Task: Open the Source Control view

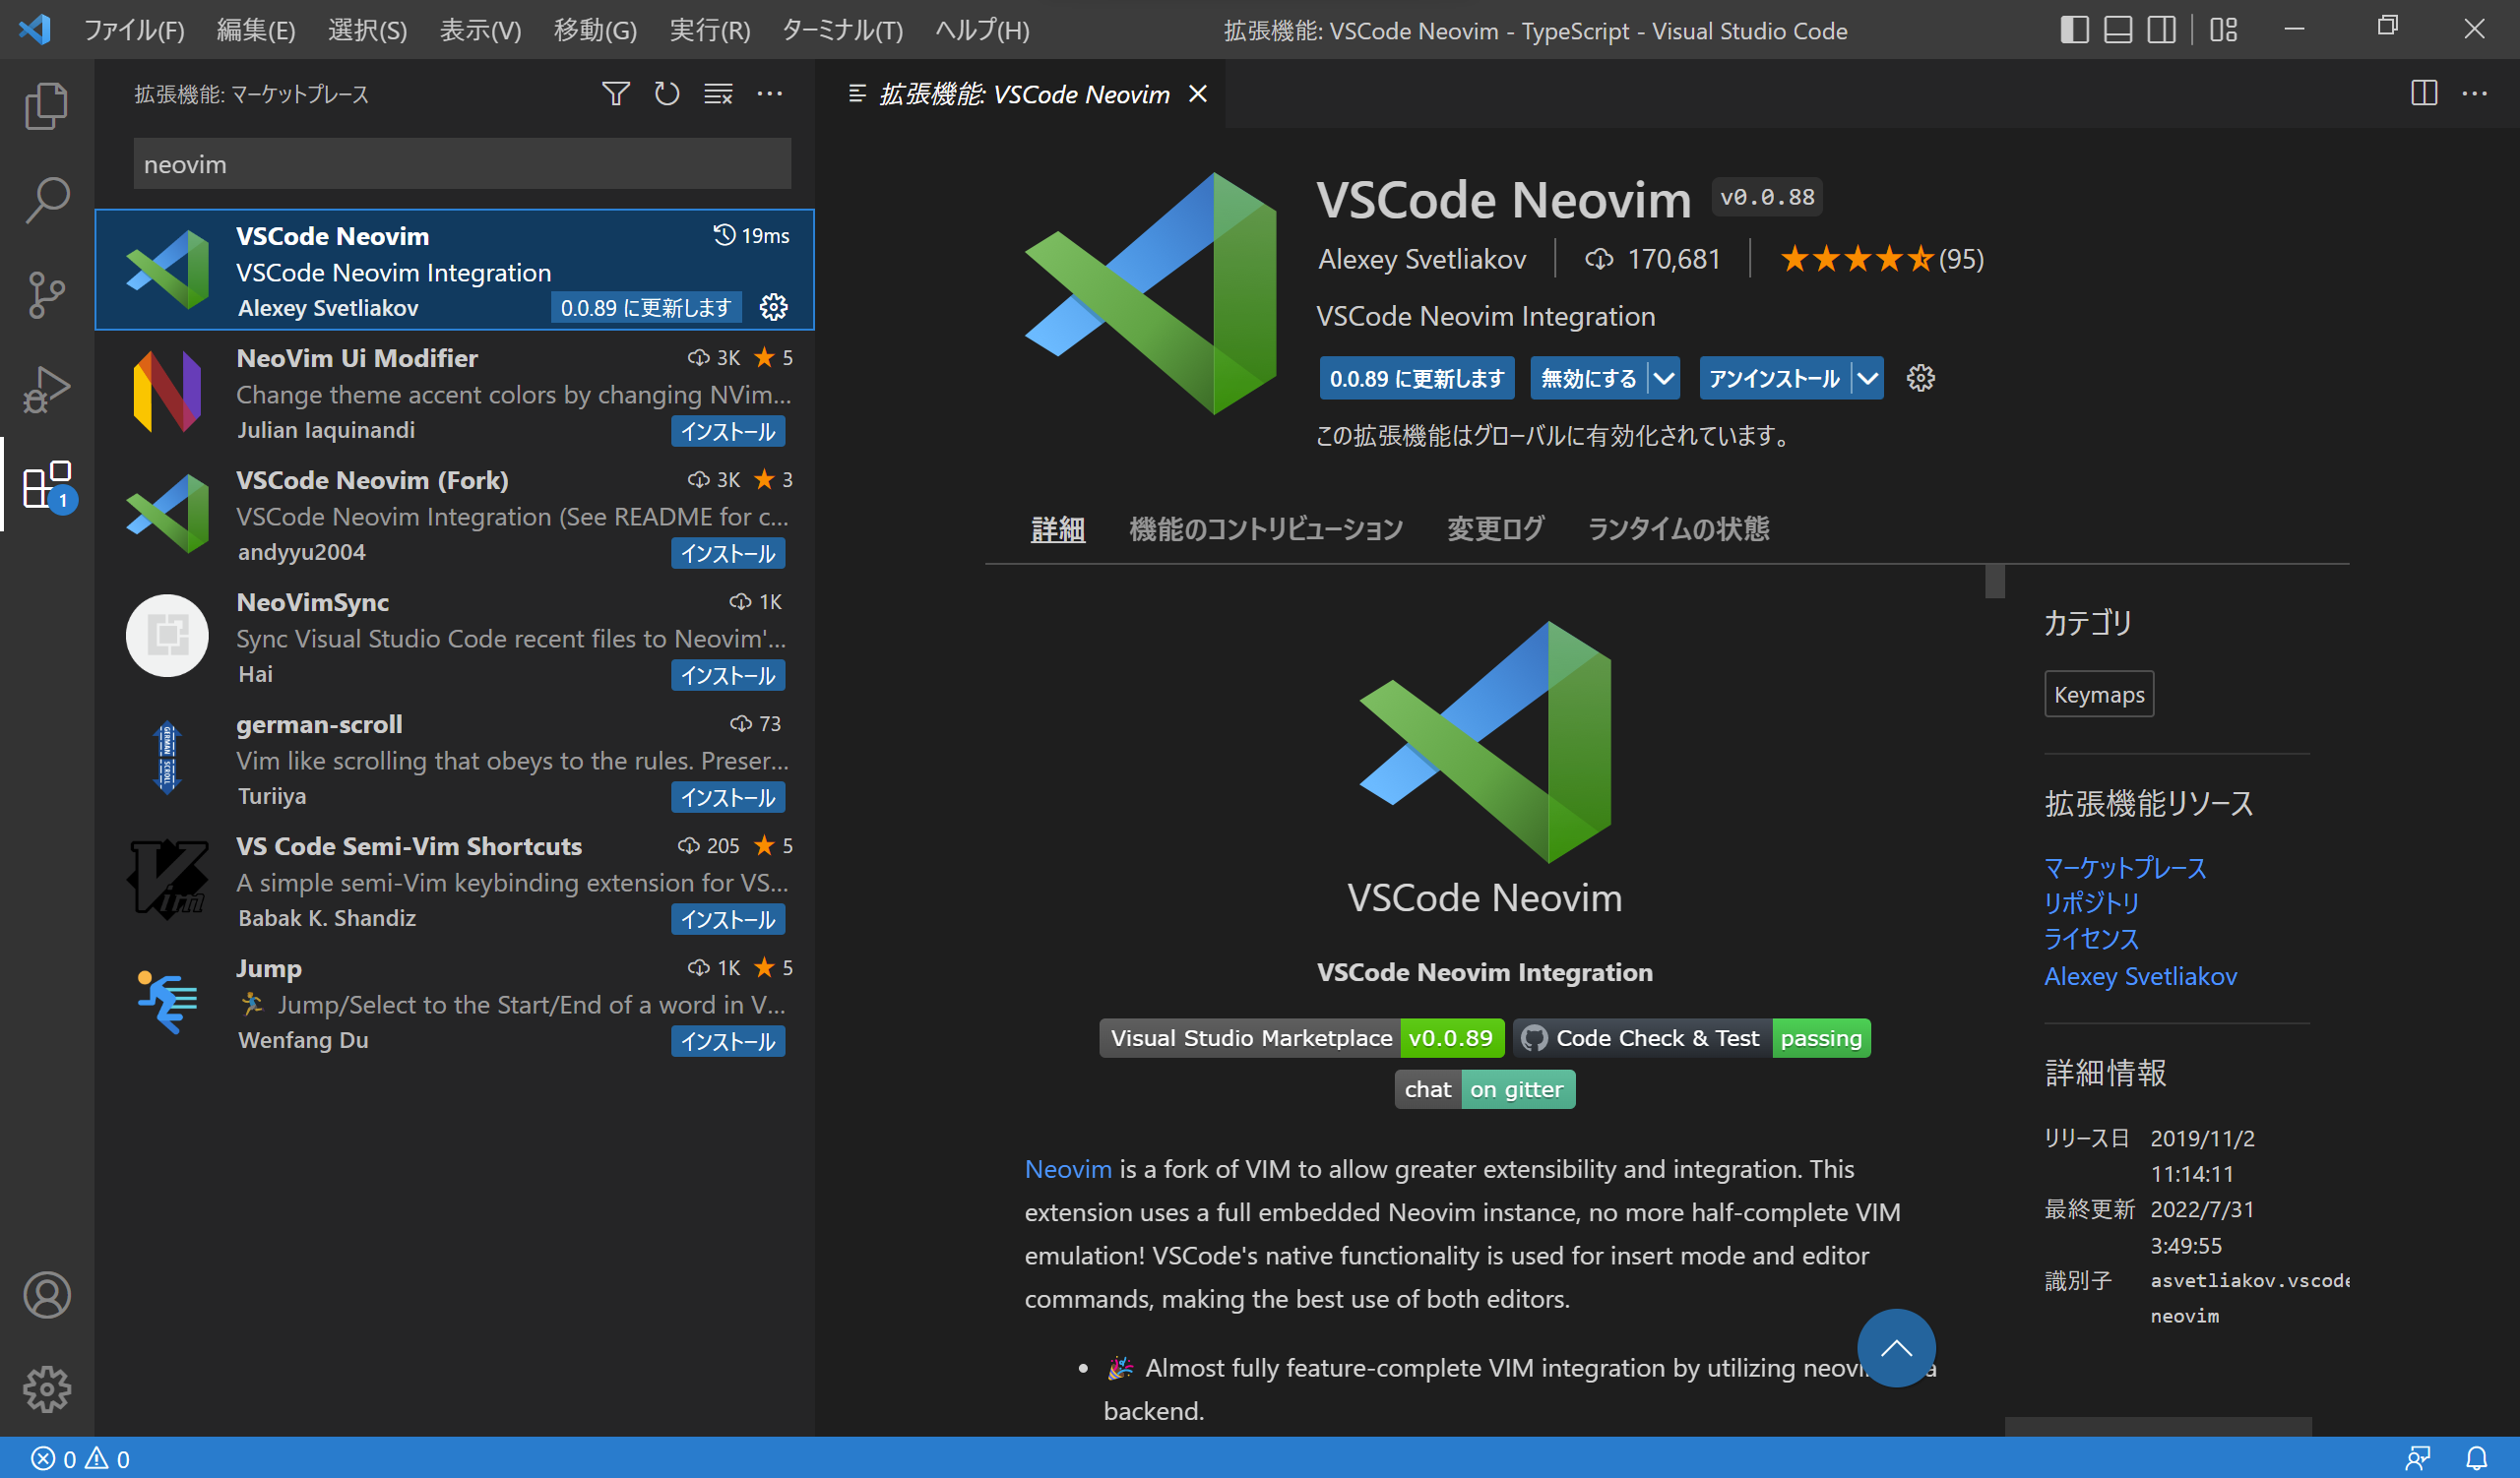Action: pyautogui.click(x=46, y=295)
